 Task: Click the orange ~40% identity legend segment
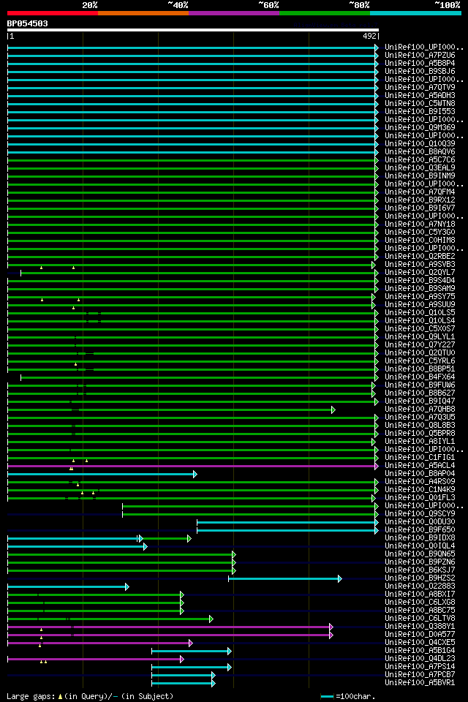143,13
